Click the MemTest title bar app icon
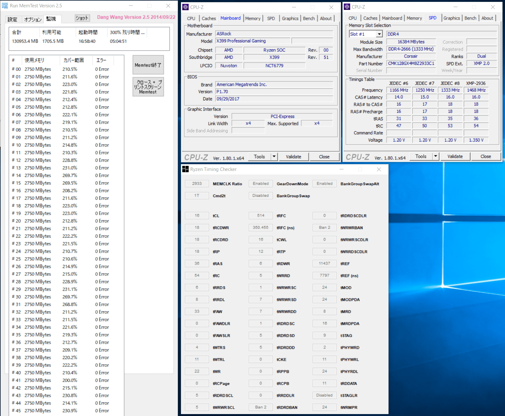This screenshot has height=416, width=505. tap(5, 5)
